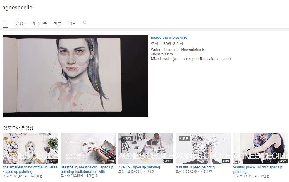Click 'Watercolour moleskine notebook' description line
Screen dimensions: 289x182
tap(178, 50)
